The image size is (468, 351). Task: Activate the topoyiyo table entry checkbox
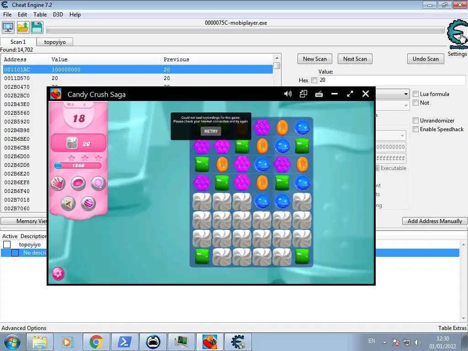click(x=7, y=245)
